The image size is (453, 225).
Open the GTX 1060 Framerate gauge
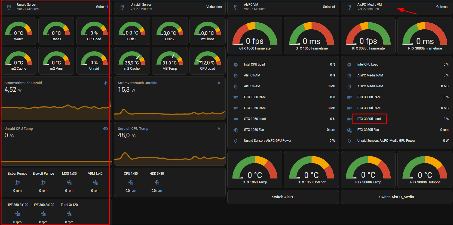pos(255,36)
